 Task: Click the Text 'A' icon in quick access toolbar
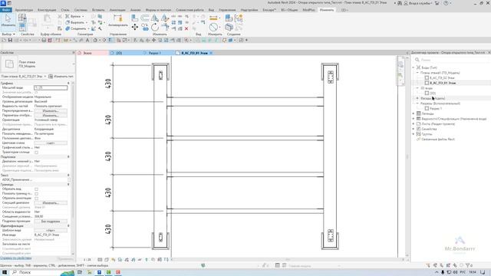pos(87,40)
